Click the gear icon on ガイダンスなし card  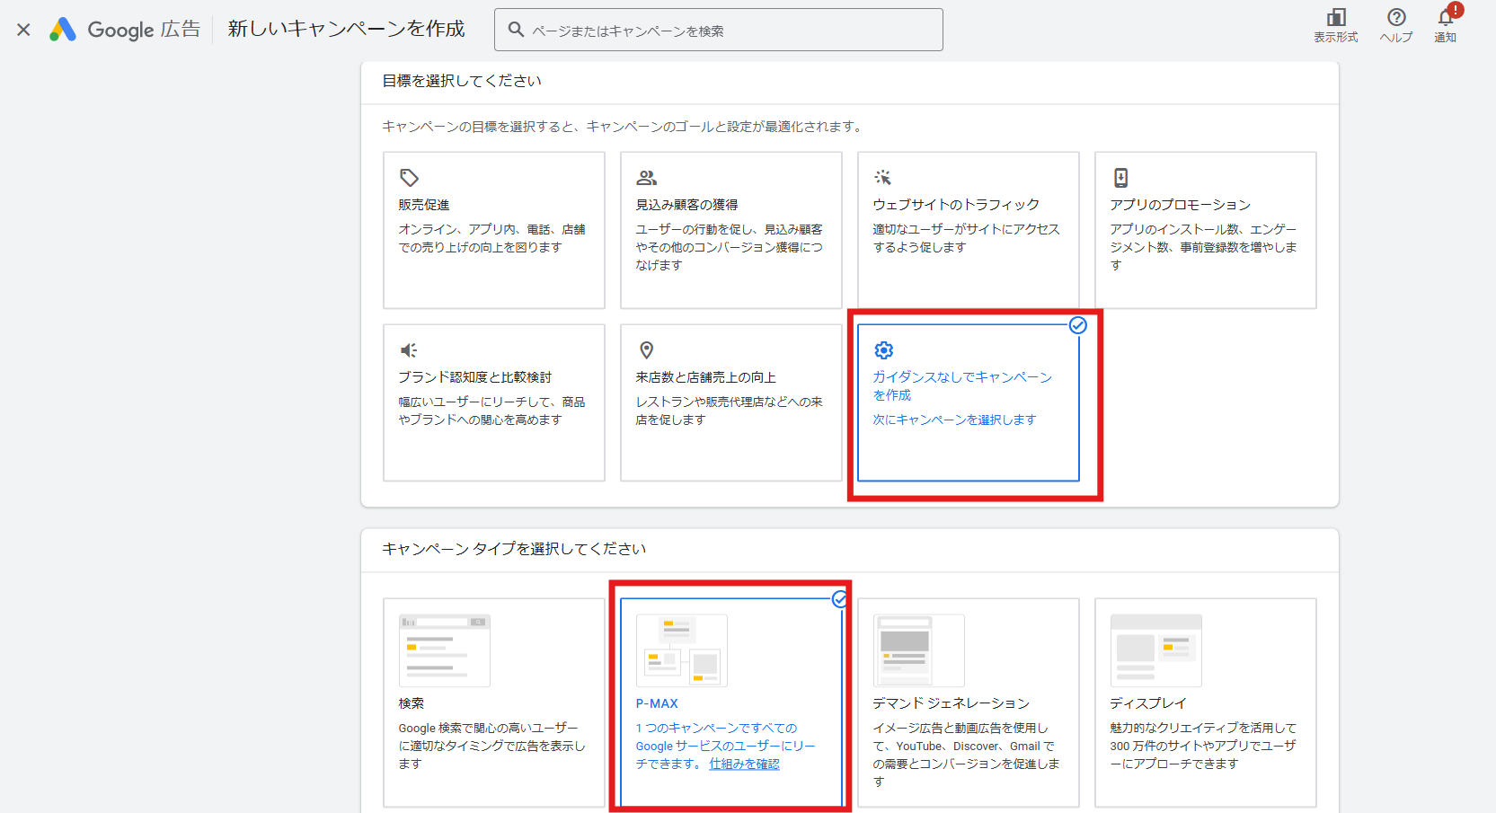coord(884,350)
